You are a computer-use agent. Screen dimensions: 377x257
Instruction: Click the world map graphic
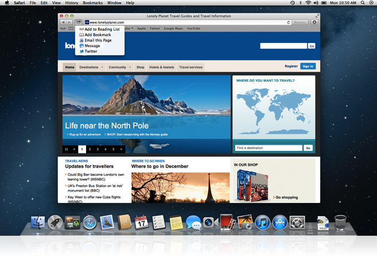point(273,112)
